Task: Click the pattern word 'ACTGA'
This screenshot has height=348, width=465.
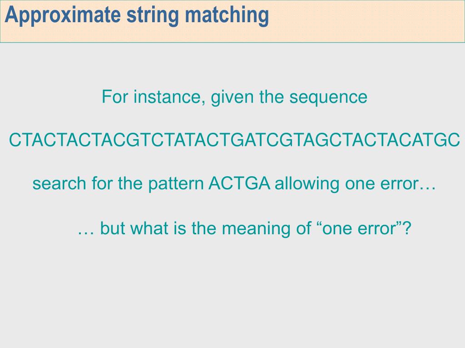Action: 239,183
